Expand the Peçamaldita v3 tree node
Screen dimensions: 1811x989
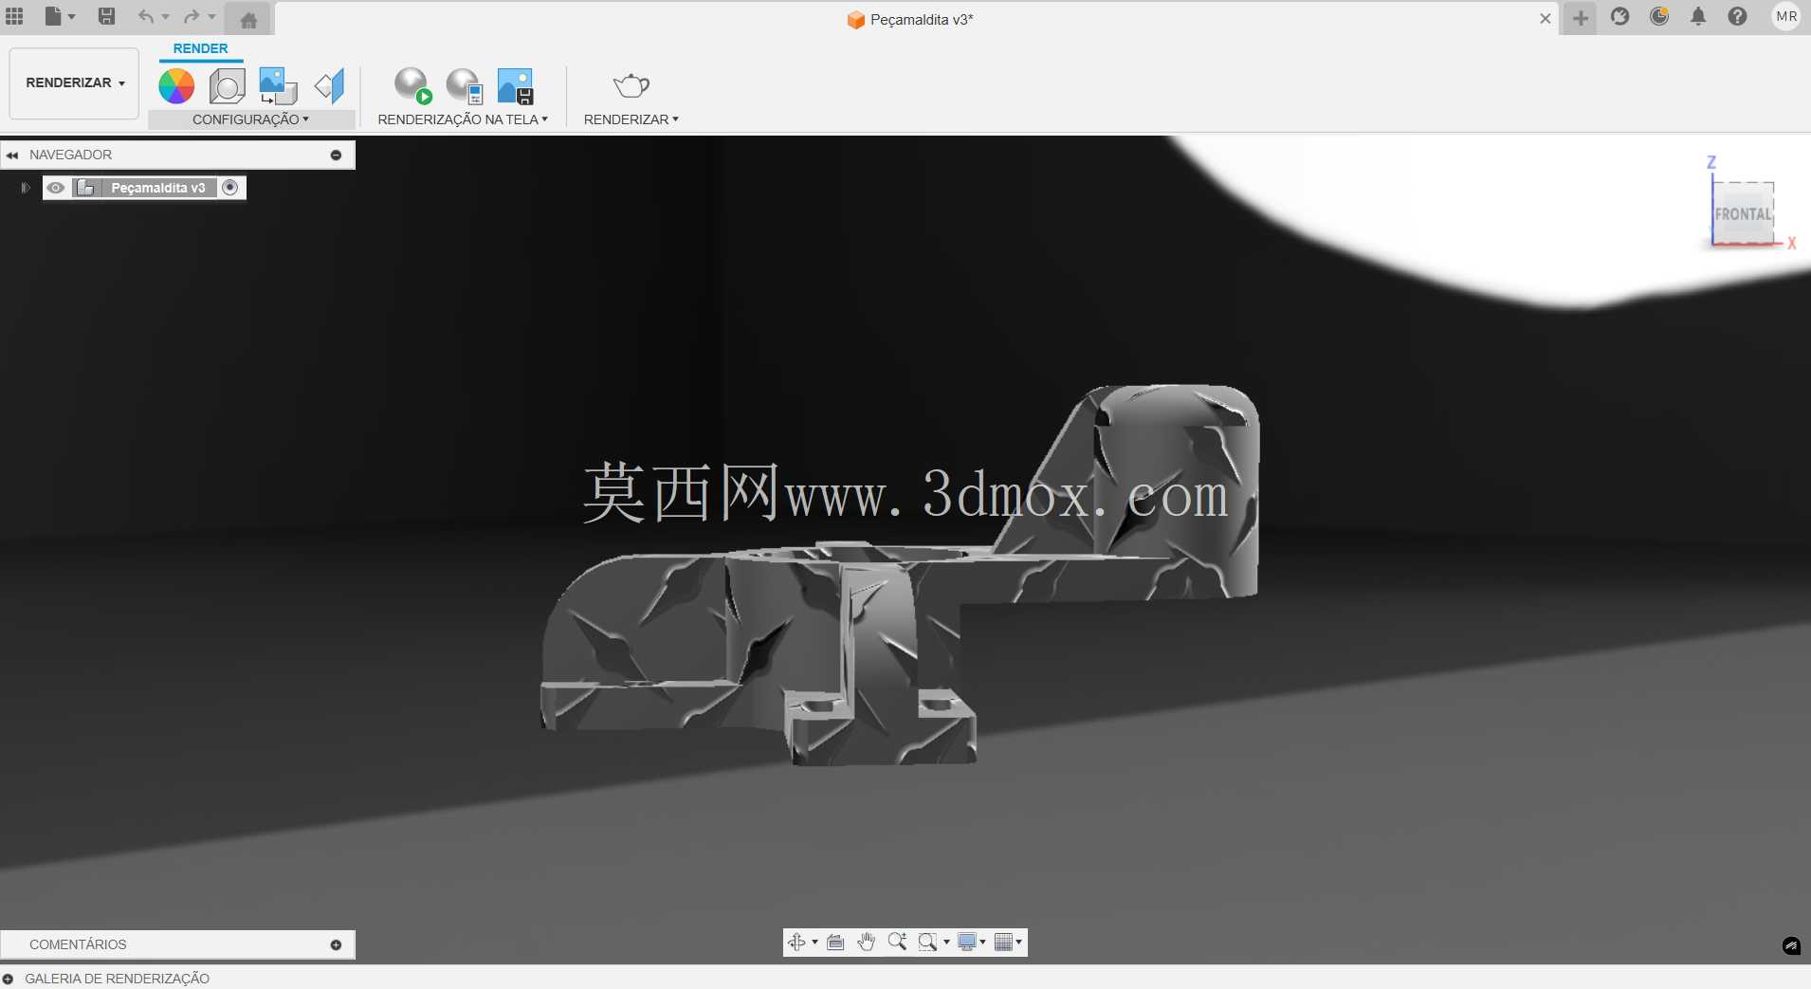point(26,188)
